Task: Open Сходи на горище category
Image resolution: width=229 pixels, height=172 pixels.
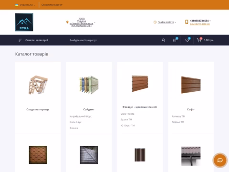Action: [x=38, y=109]
